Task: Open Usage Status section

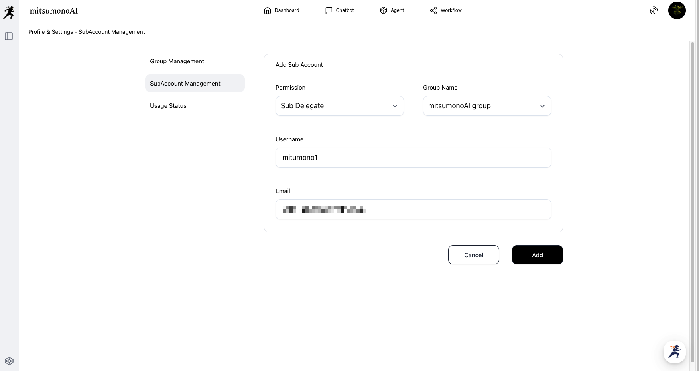Action: click(x=168, y=106)
